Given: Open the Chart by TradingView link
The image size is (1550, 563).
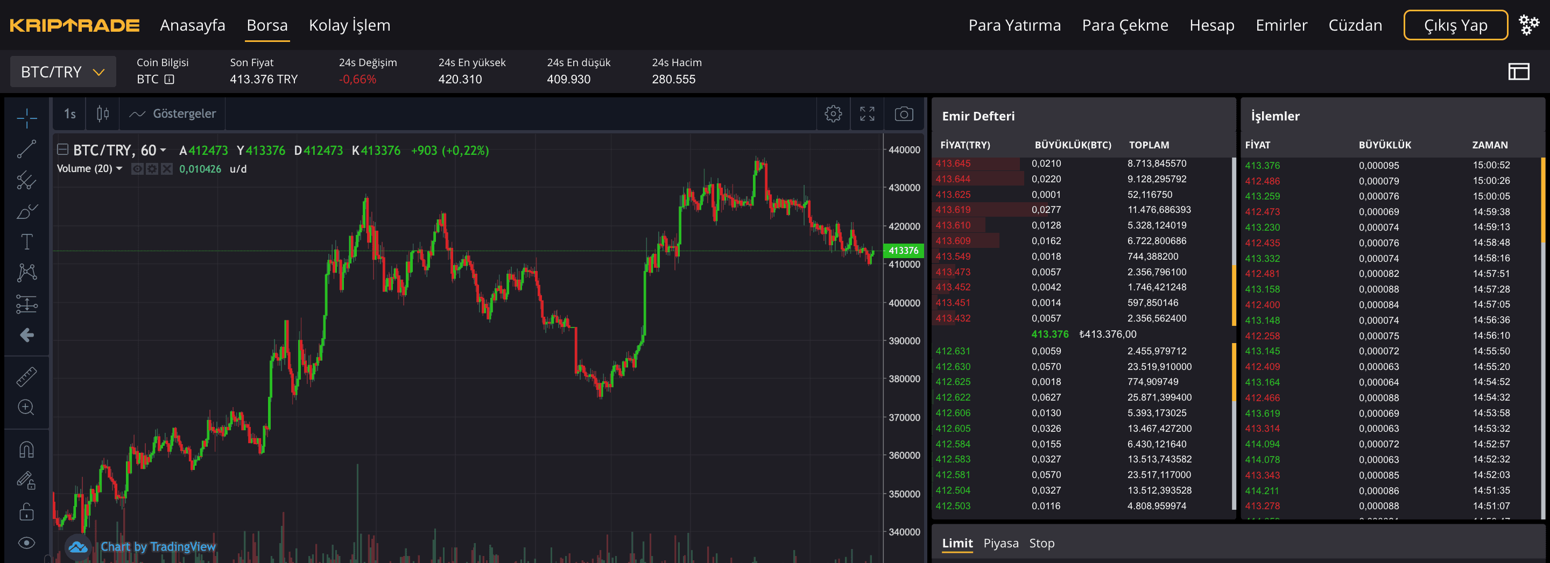Looking at the screenshot, I should 158,547.
